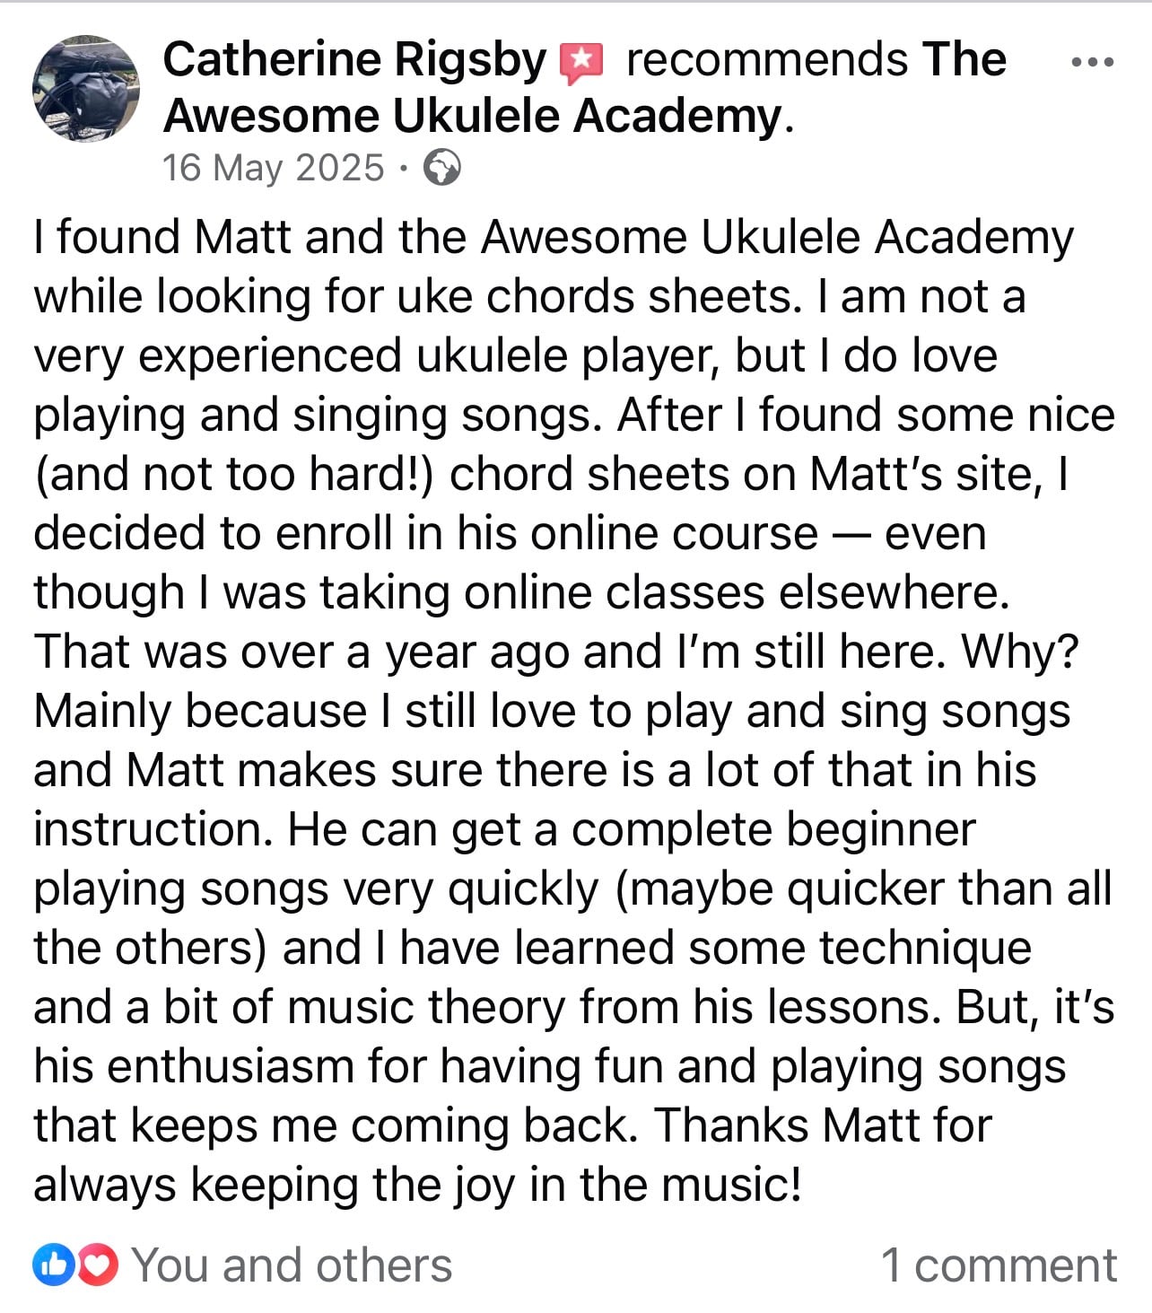Open the three-dot post options menu

point(1093,63)
